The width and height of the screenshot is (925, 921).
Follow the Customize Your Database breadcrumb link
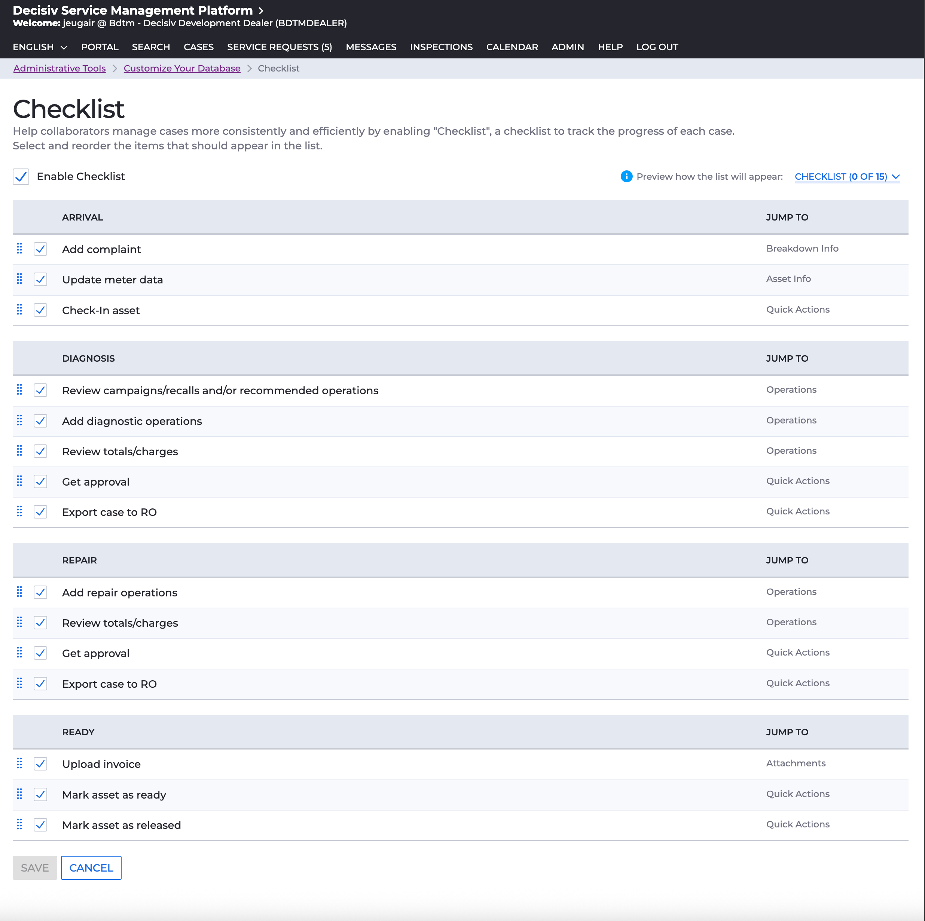[182, 69]
